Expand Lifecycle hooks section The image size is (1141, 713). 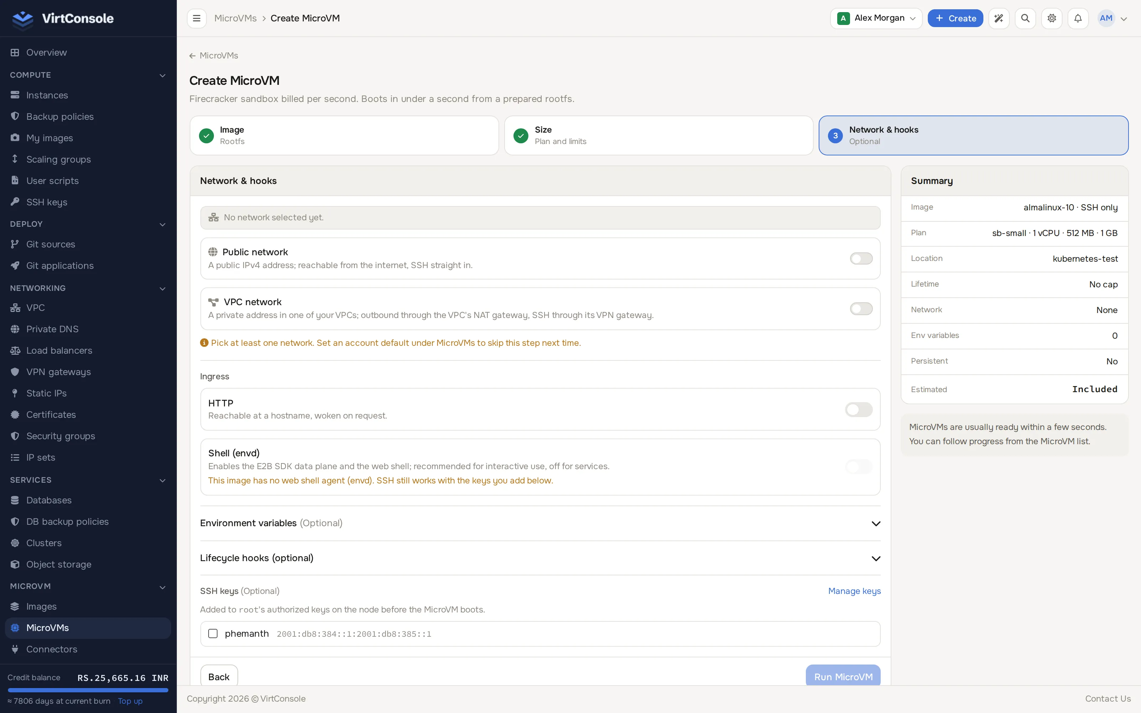point(540,558)
